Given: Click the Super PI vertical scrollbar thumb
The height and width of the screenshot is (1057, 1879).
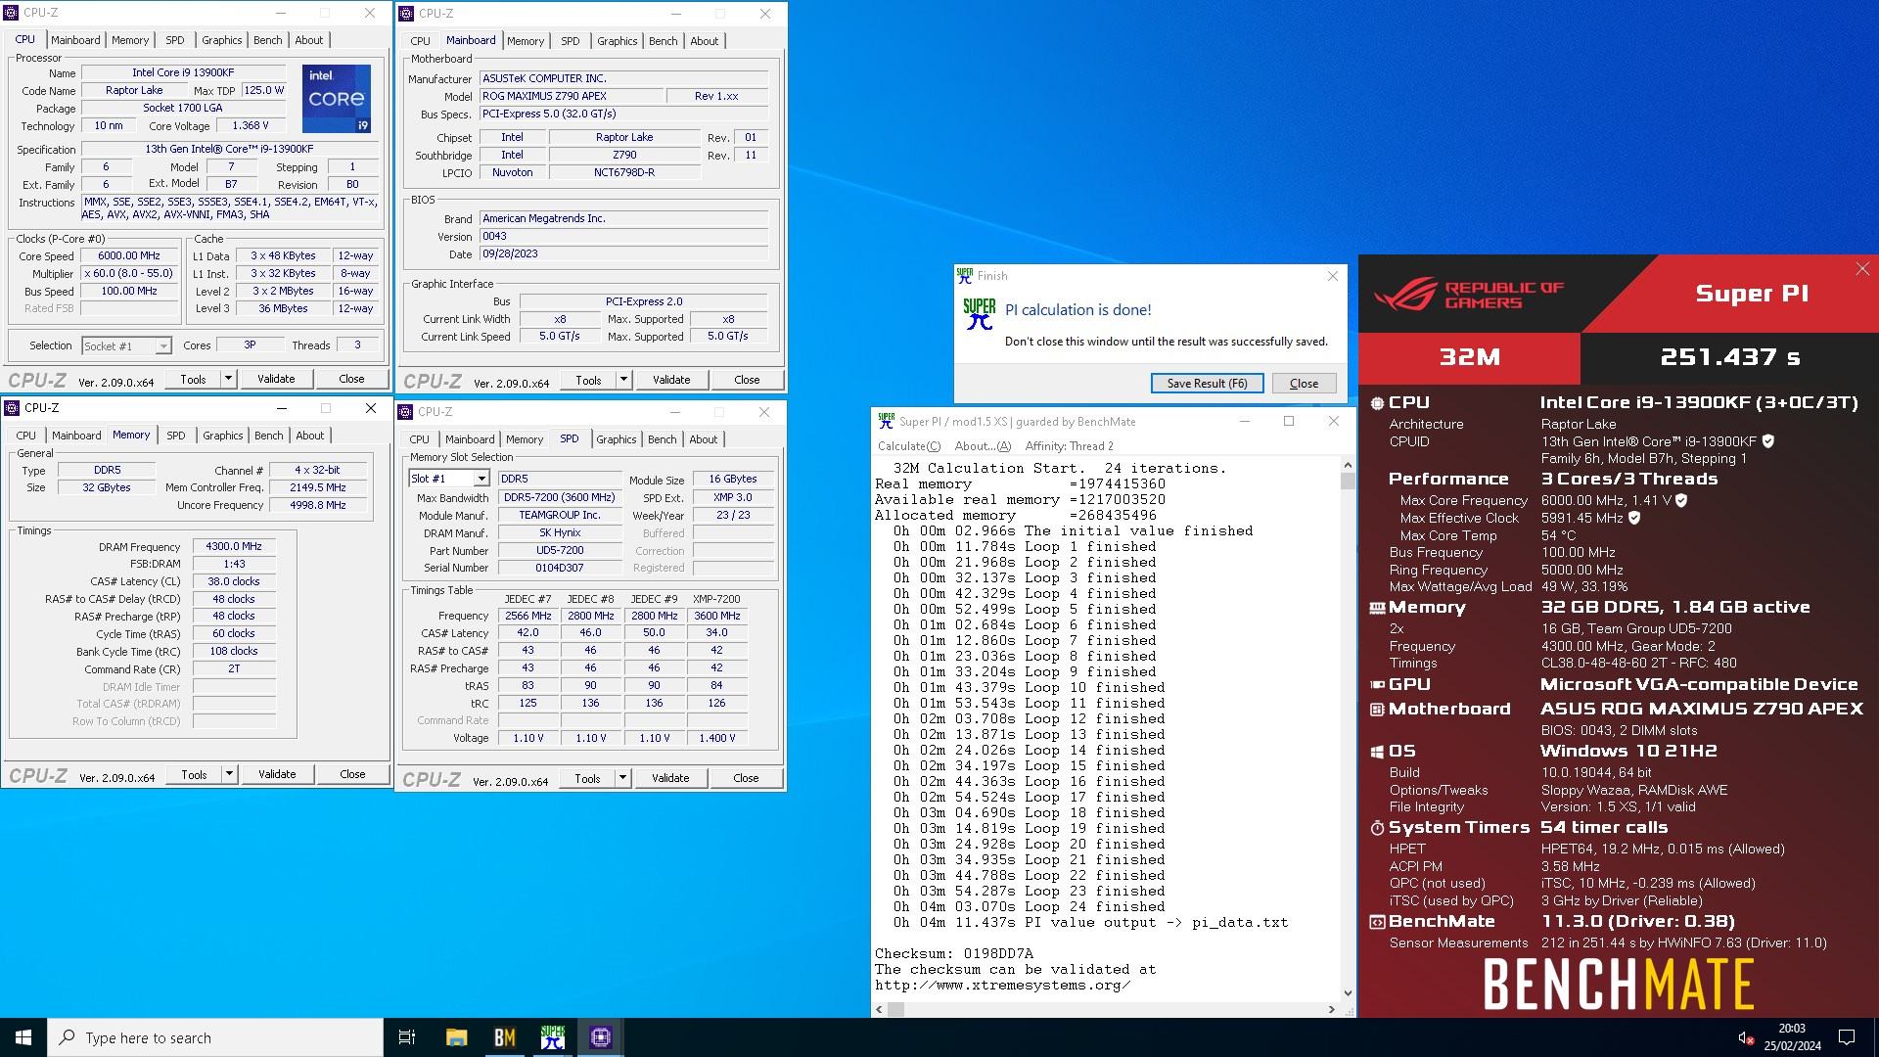Looking at the screenshot, I should [1348, 481].
